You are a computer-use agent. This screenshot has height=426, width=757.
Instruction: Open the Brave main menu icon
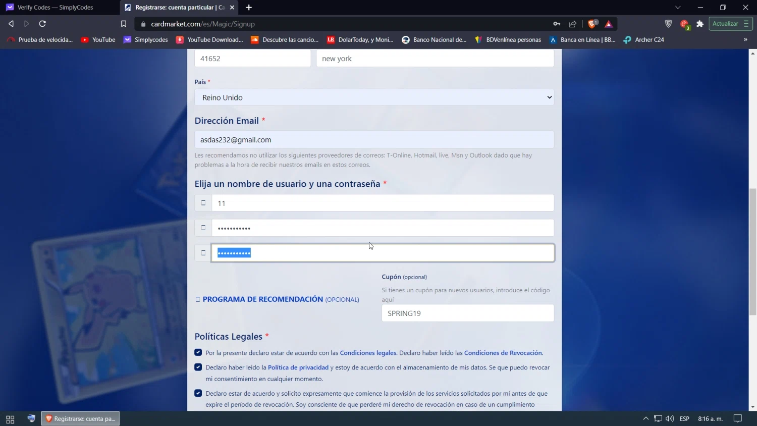(746, 24)
